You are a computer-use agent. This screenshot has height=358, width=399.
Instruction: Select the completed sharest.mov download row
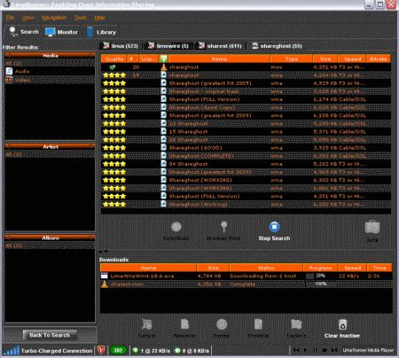[246, 284]
